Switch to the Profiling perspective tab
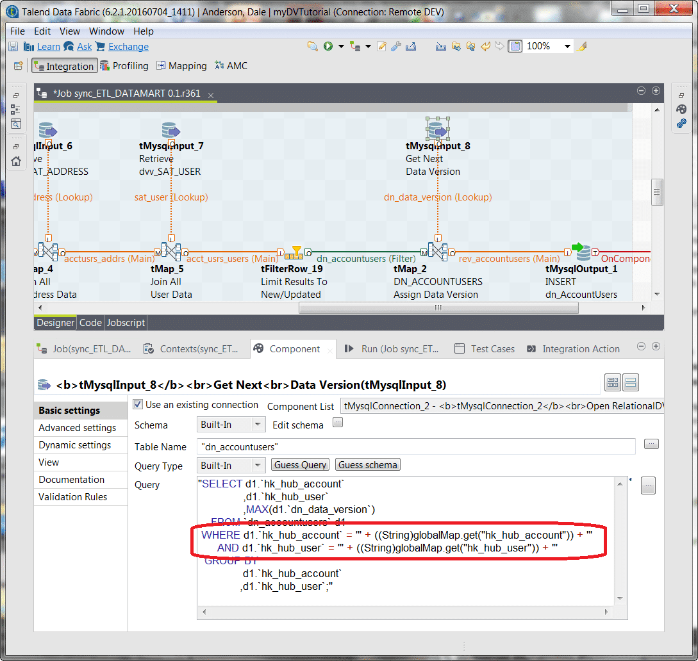698x661 pixels. pyautogui.click(x=124, y=65)
